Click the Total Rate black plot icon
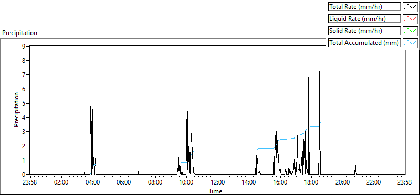Viewport: 420px width, 195px height. [410, 7]
